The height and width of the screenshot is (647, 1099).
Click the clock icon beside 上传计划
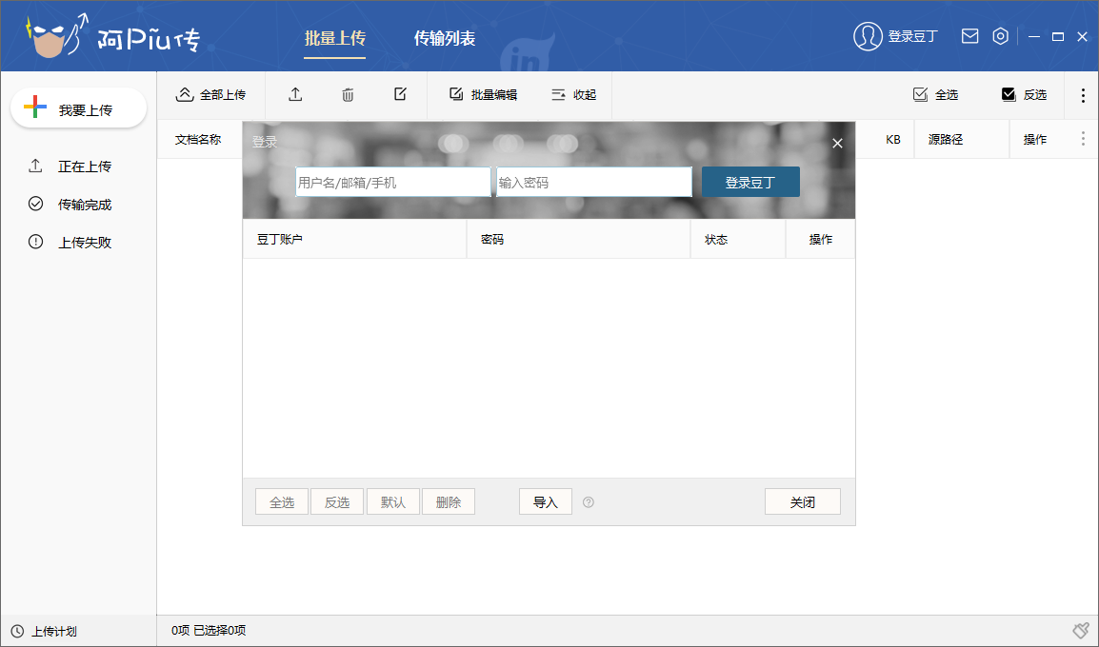[18, 631]
